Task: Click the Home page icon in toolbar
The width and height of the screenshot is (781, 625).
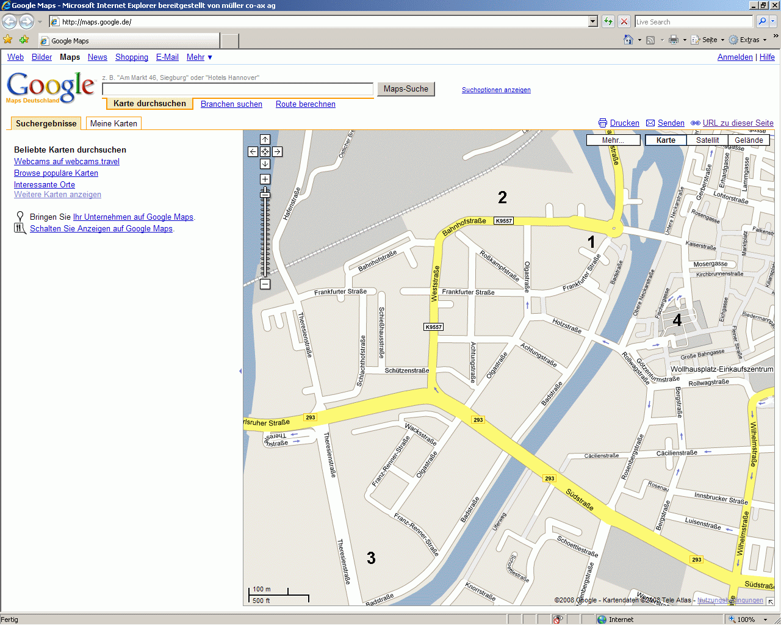Action: (628, 40)
